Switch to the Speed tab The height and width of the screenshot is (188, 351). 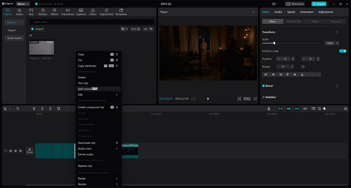(x=291, y=12)
